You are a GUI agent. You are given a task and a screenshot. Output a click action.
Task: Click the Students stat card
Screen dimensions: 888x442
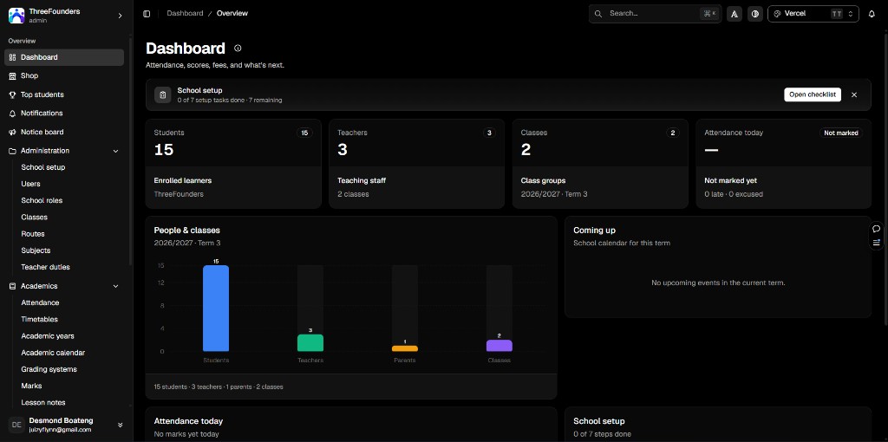(233, 164)
